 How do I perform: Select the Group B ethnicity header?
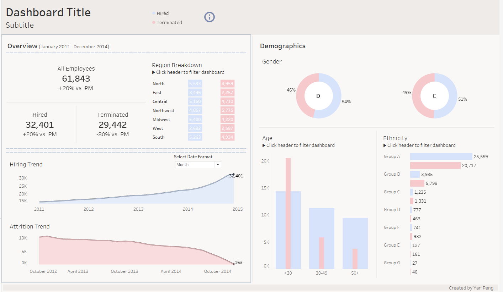pos(392,174)
